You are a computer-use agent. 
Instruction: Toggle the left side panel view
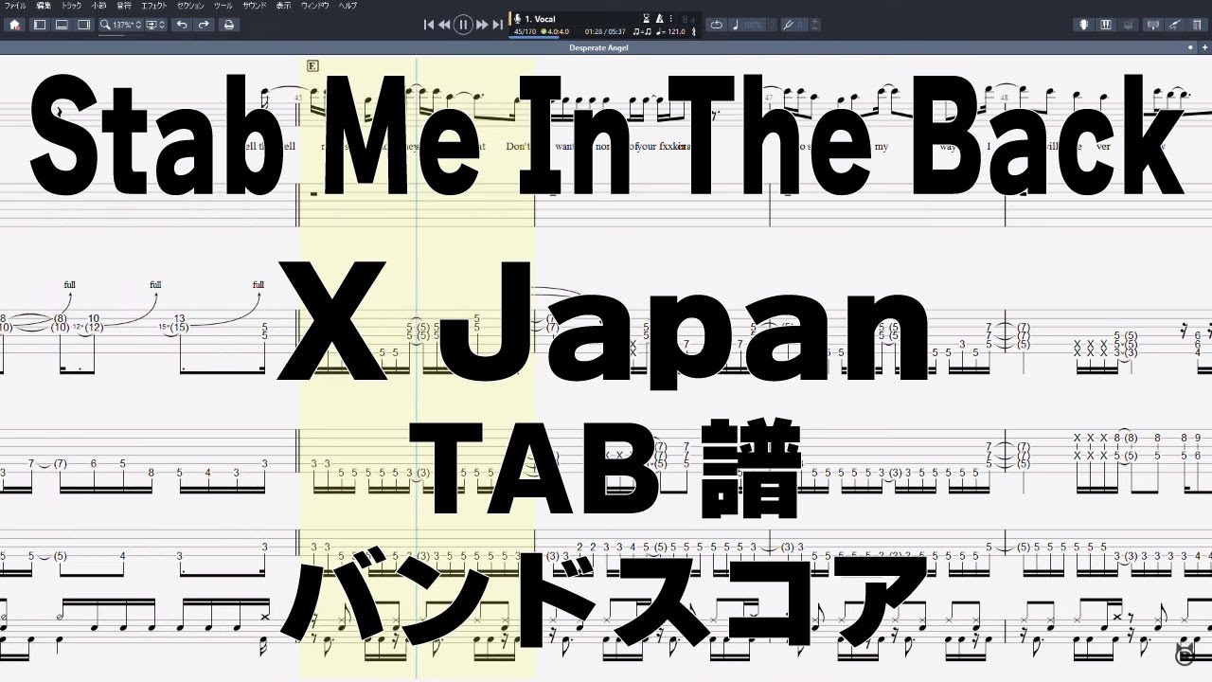(x=40, y=25)
